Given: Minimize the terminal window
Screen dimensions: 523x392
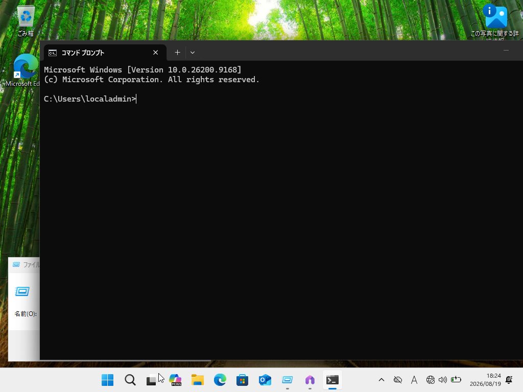Looking at the screenshot, I should (506, 51).
